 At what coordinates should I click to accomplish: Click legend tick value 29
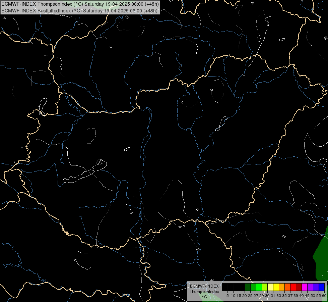(x=261, y=296)
